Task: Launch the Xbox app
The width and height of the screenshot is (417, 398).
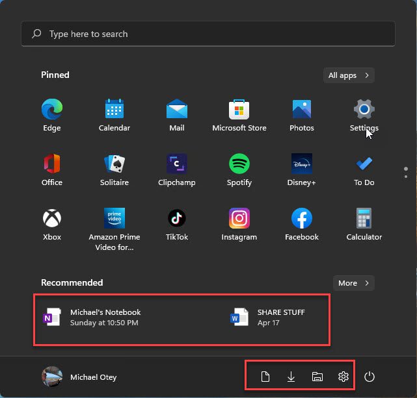Action: point(52,225)
